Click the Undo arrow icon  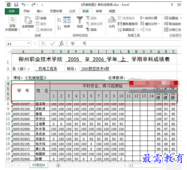(24, 5)
